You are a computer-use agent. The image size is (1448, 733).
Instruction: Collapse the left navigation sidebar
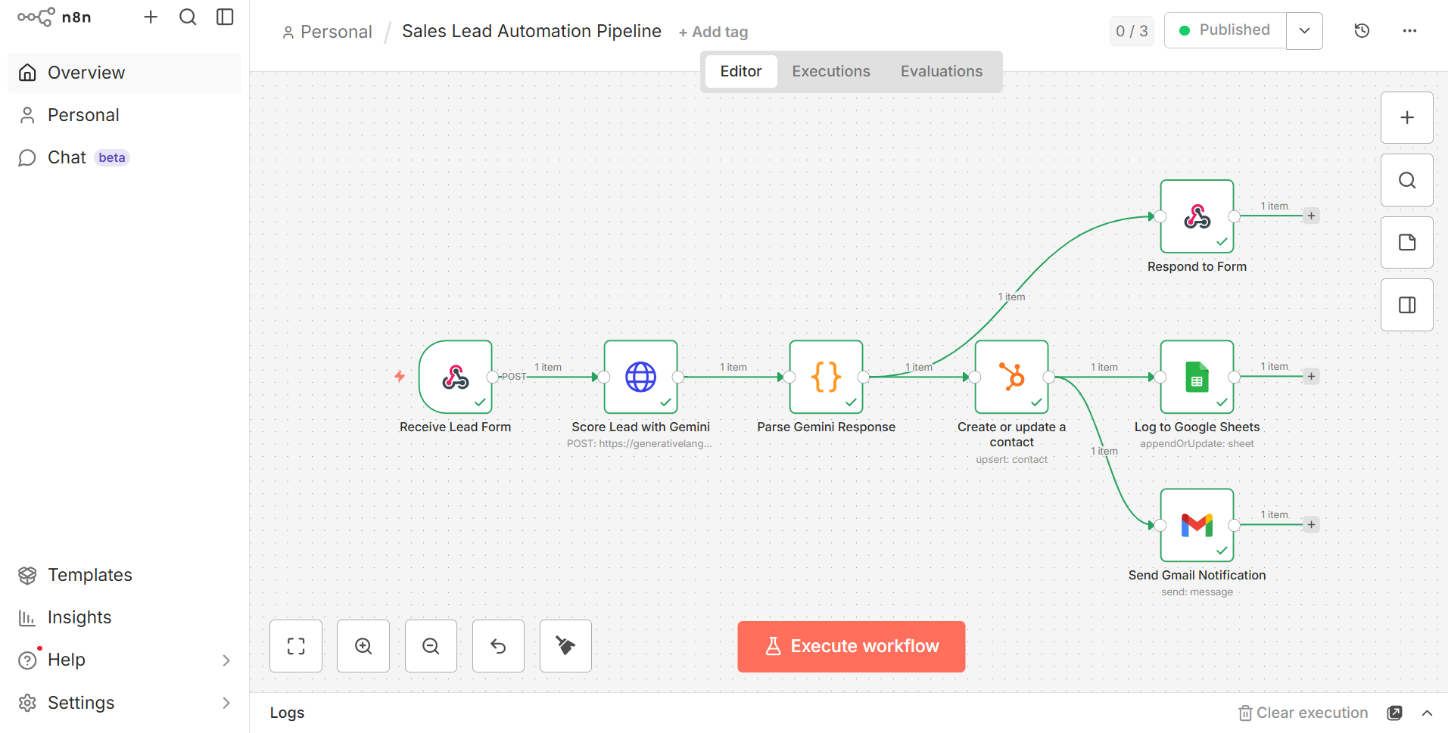click(225, 16)
